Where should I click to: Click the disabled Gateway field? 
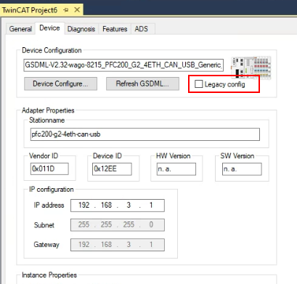(x=118, y=245)
